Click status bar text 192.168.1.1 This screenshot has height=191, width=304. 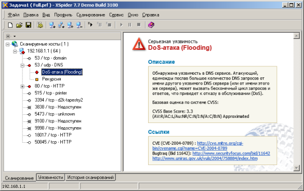(x=14, y=186)
